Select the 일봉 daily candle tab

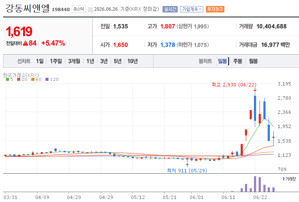click(x=222, y=61)
